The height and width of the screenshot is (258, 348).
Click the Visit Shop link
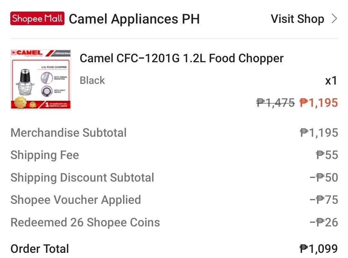click(297, 19)
